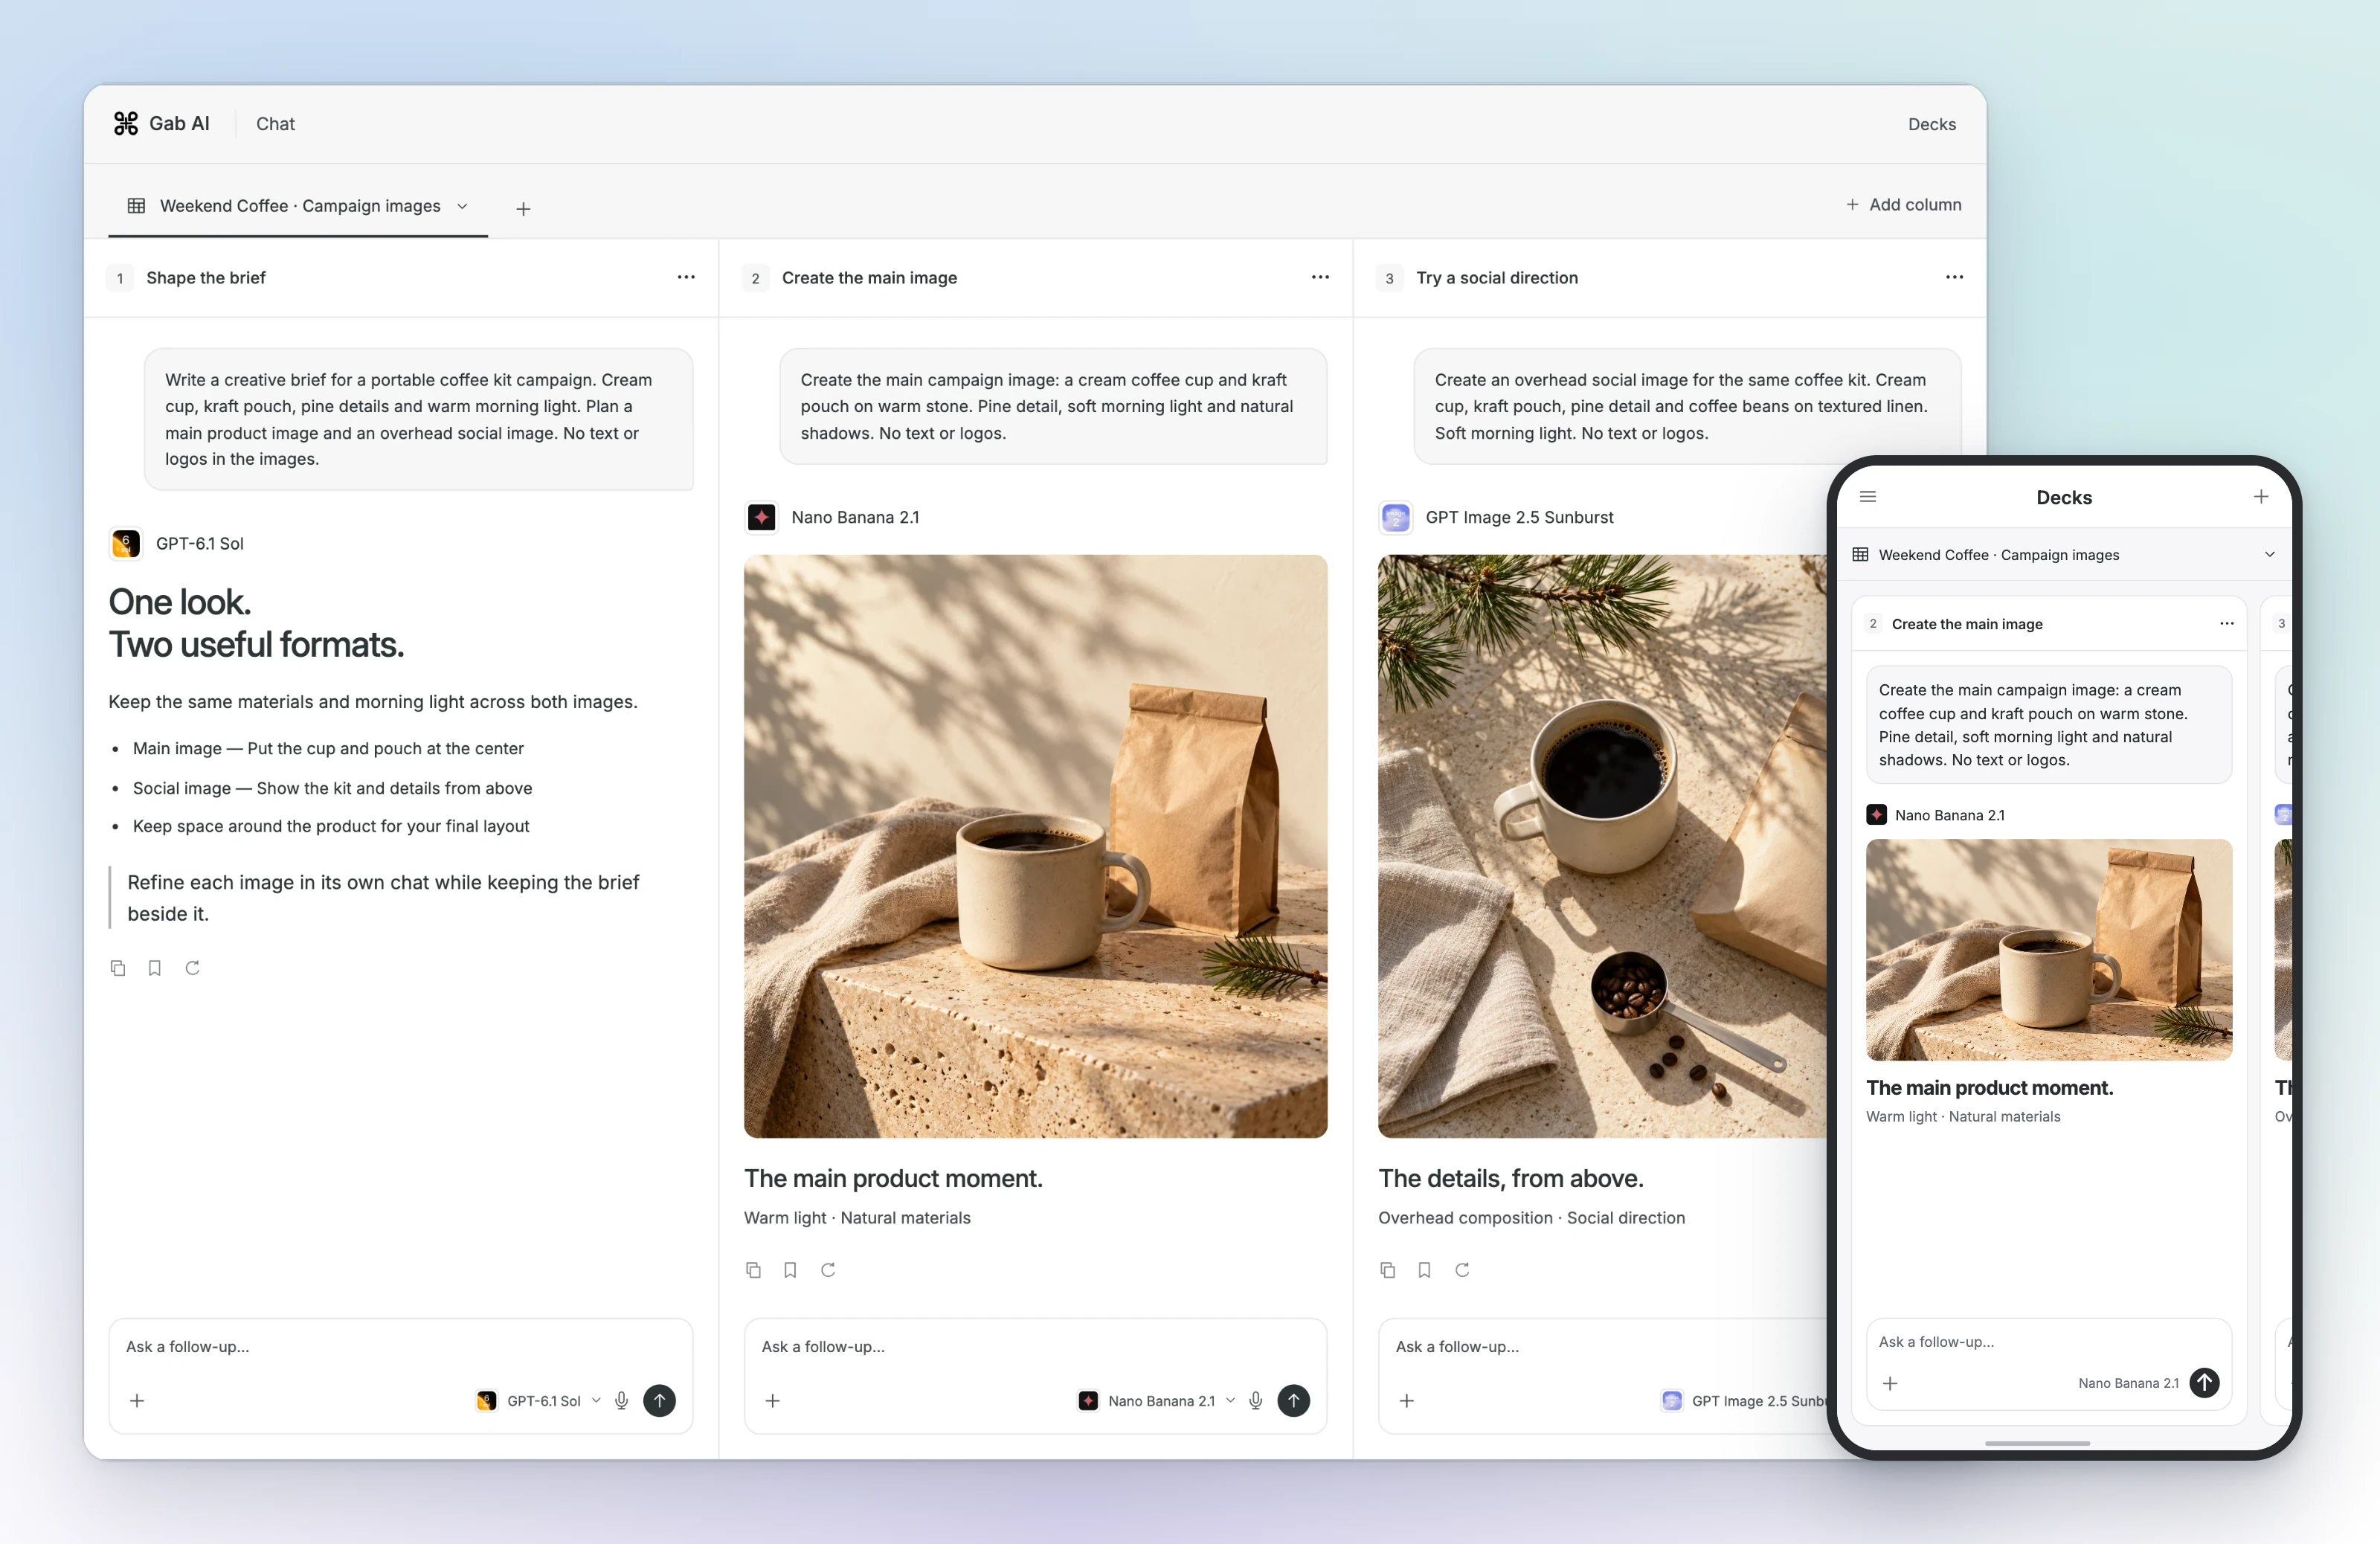Open the GPT-6.1 Sol model selector dropdown
The width and height of the screenshot is (2380, 1544).
coord(541,1400)
